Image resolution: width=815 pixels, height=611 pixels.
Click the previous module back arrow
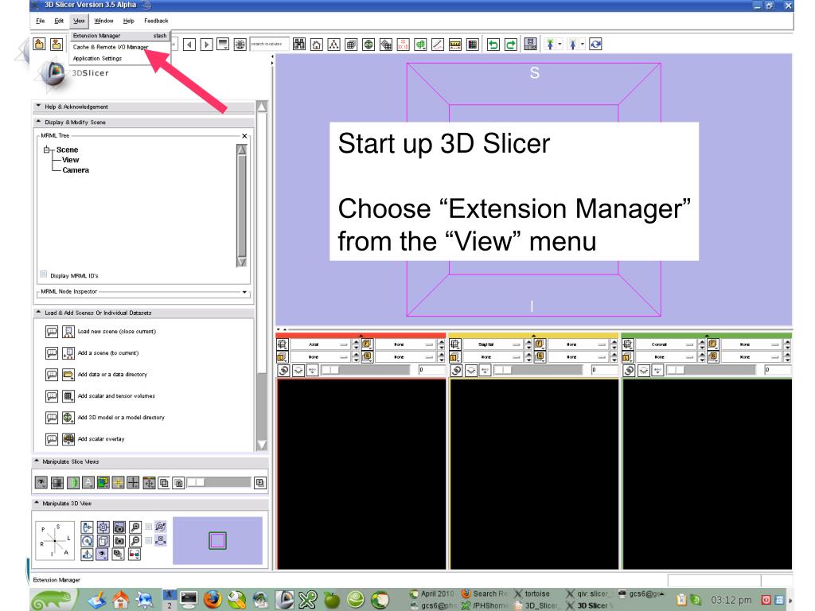[x=189, y=45]
